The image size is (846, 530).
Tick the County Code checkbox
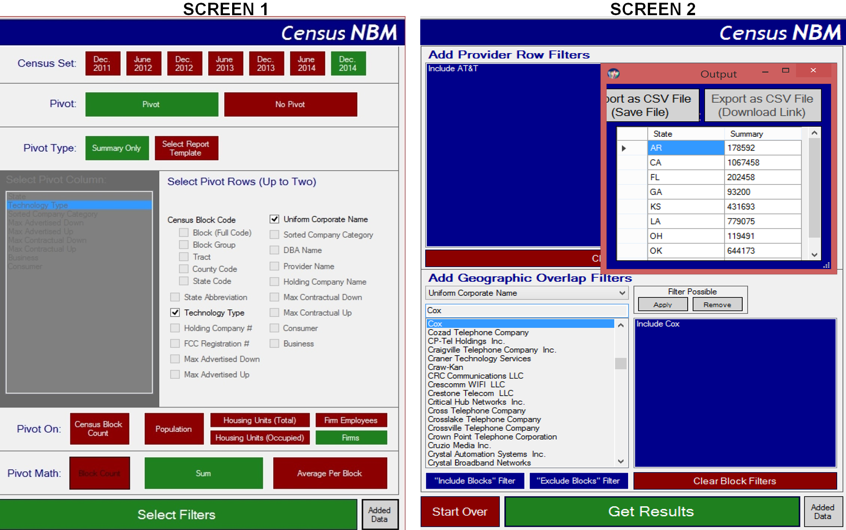tap(184, 269)
